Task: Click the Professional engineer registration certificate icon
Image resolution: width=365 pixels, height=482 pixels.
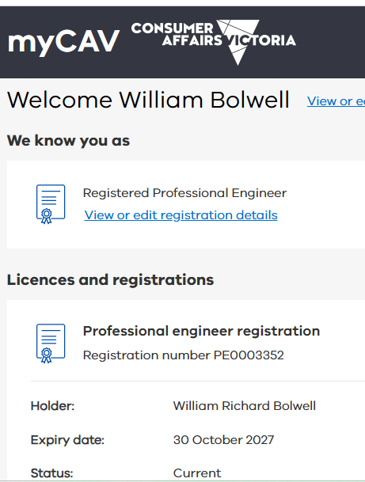Action: pyautogui.click(x=51, y=343)
